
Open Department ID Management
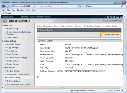pyautogui.click(x=18, y=74)
